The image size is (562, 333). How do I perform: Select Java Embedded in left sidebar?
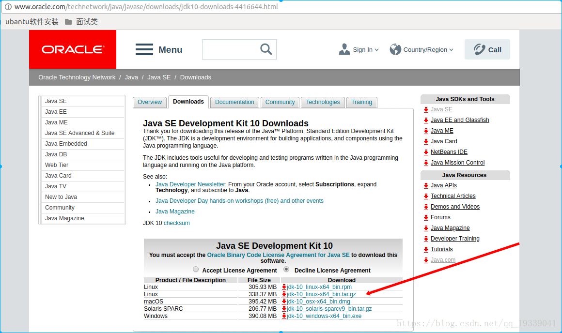82,144
